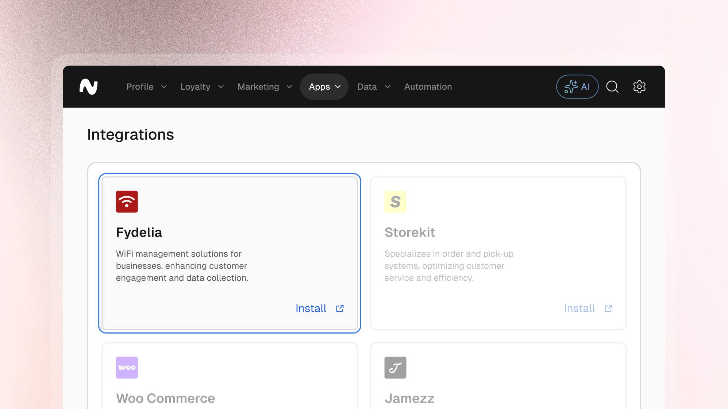Install the Fydelia integration
Image resolution: width=728 pixels, height=409 pixels.
(311, 308)
